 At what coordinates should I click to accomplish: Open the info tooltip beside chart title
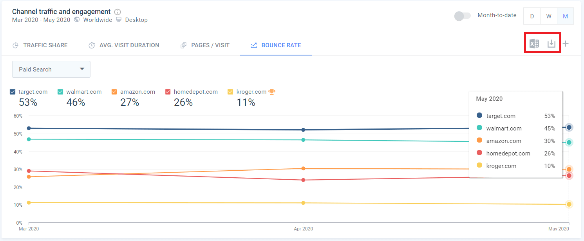pos(118,12)
